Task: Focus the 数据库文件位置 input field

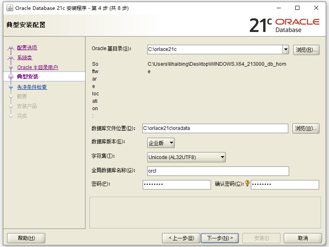Action: 215,128
